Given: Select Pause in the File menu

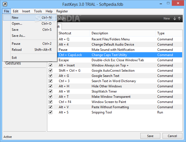Looking at the screenshot, I should pyautogui.click(x=30, y=44).
